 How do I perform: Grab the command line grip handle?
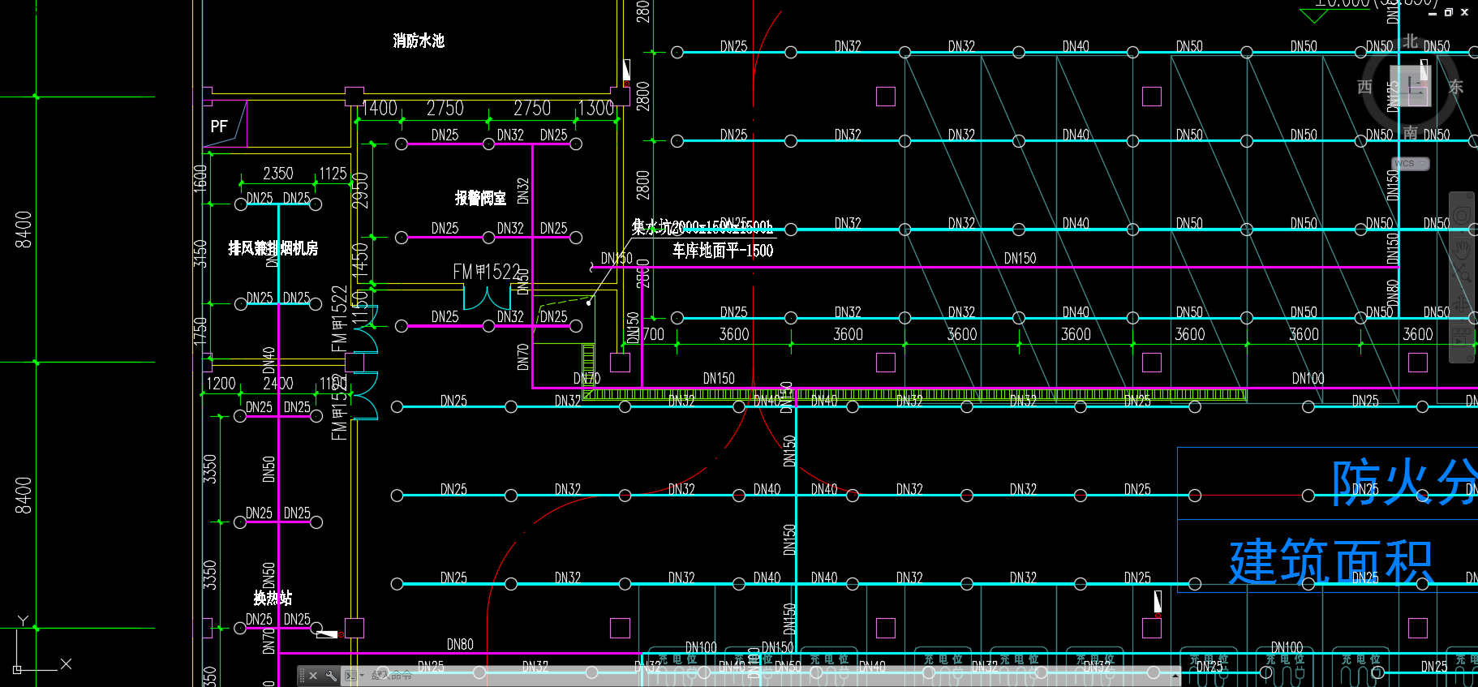(302, 676)
